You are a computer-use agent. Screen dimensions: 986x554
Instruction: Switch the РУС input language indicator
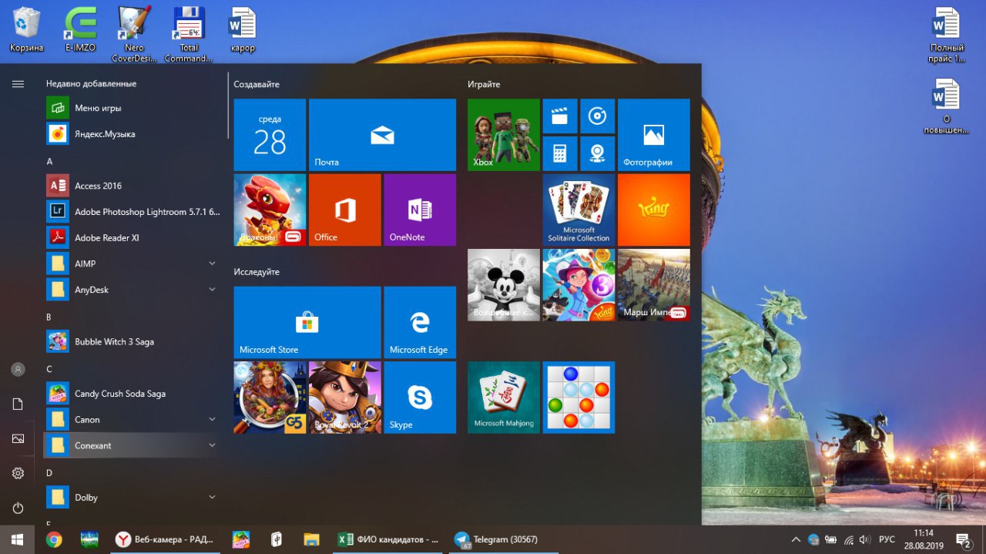887,539
